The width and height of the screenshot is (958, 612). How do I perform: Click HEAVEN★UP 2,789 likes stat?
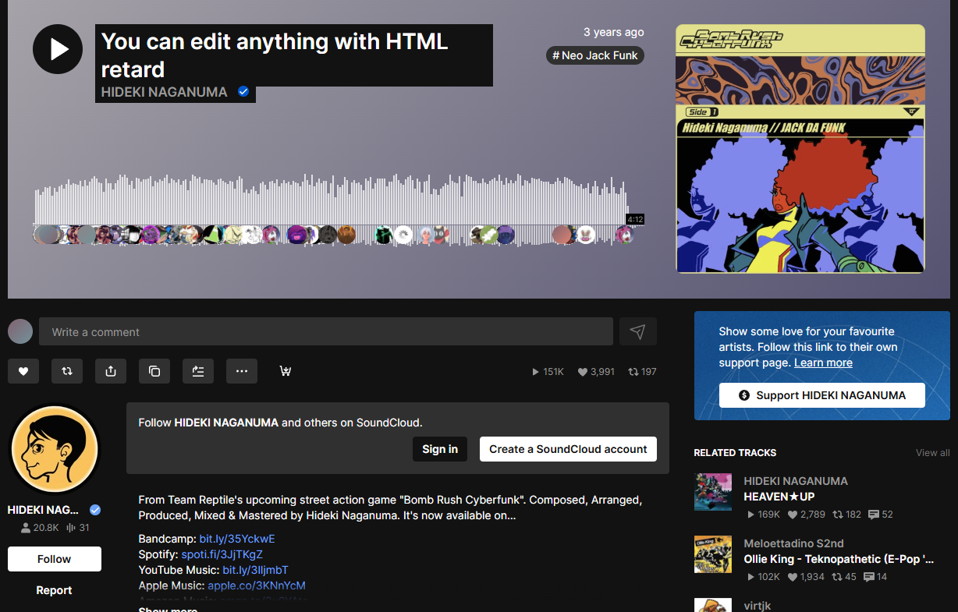806,515
